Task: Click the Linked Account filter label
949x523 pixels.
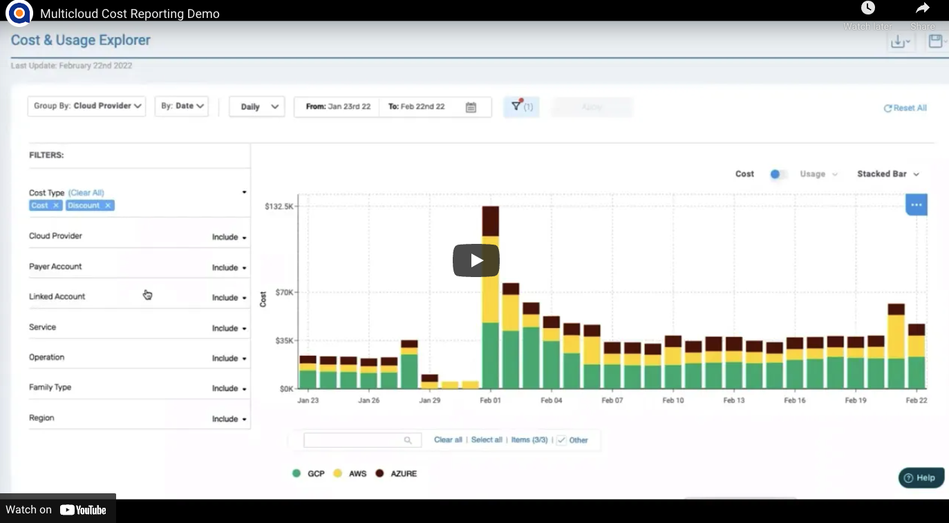Action: pyautogui.click(x=57, y=297)
